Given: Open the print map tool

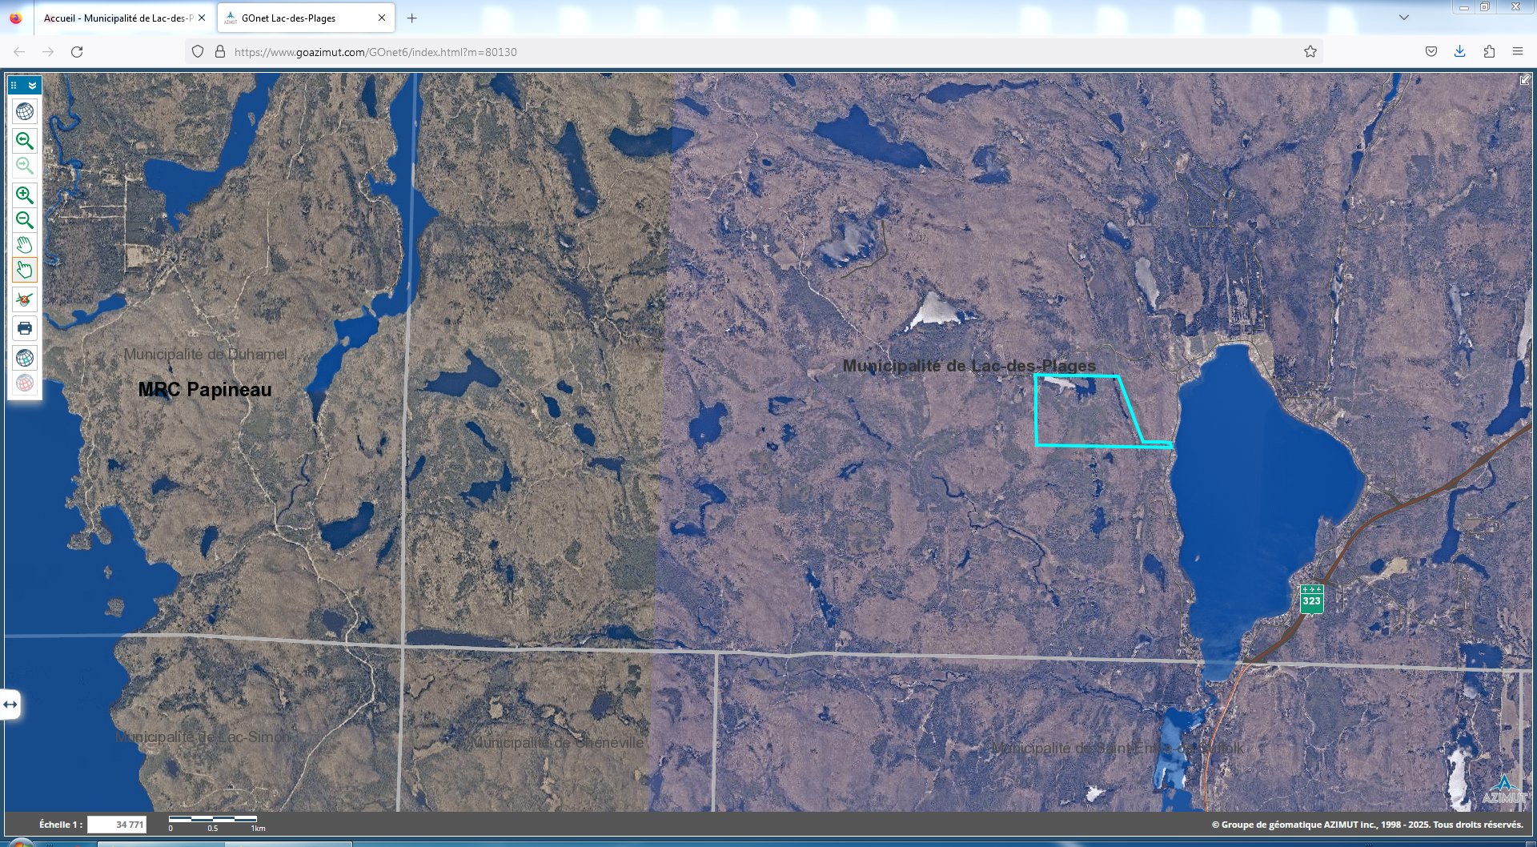Looking at the screenshot, I should (25, 328).
